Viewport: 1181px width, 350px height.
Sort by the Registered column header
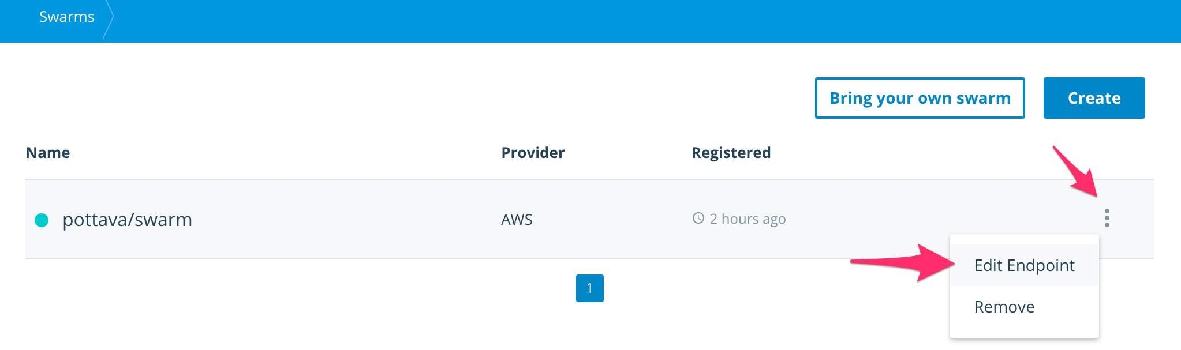coord(731,153)
